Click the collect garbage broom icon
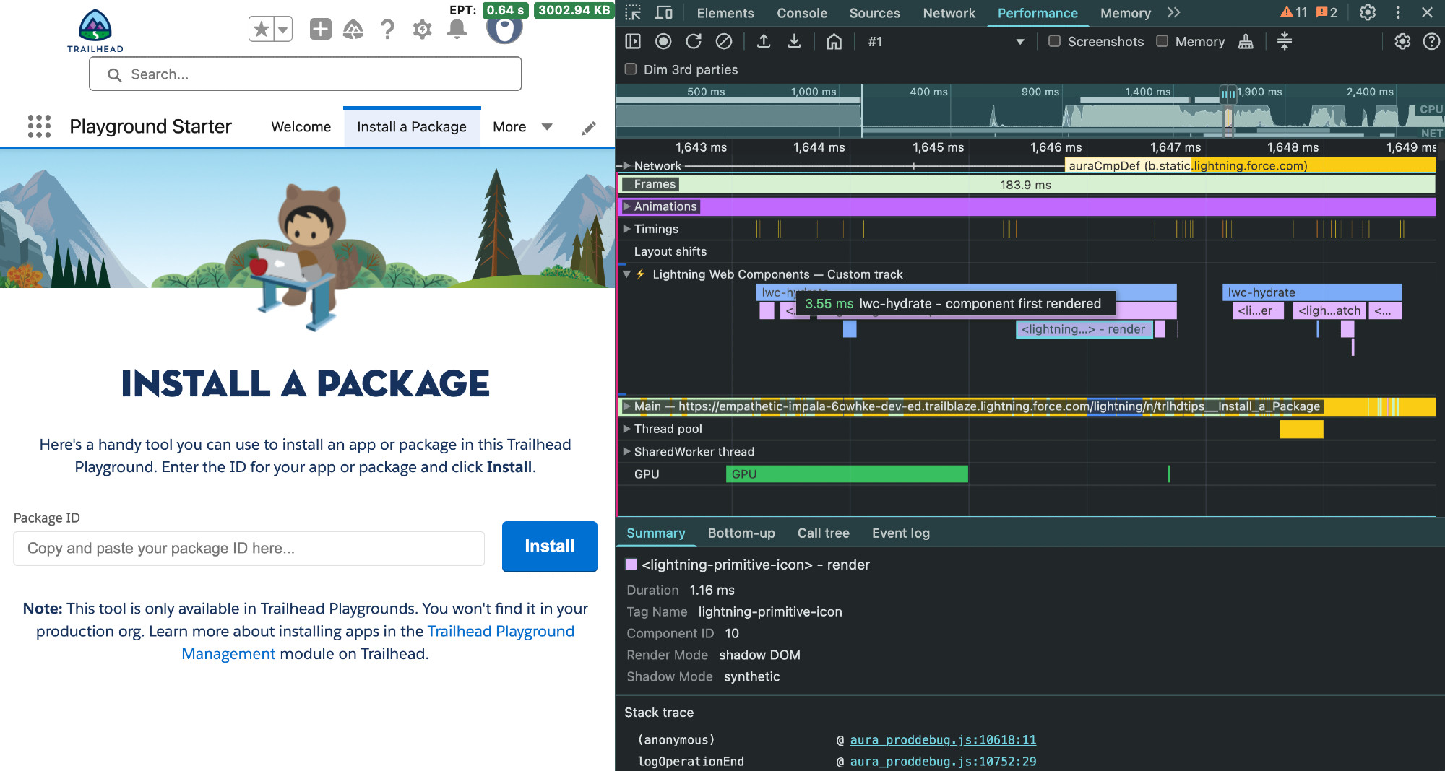The image size is (1445, 771). point(1246,41)
